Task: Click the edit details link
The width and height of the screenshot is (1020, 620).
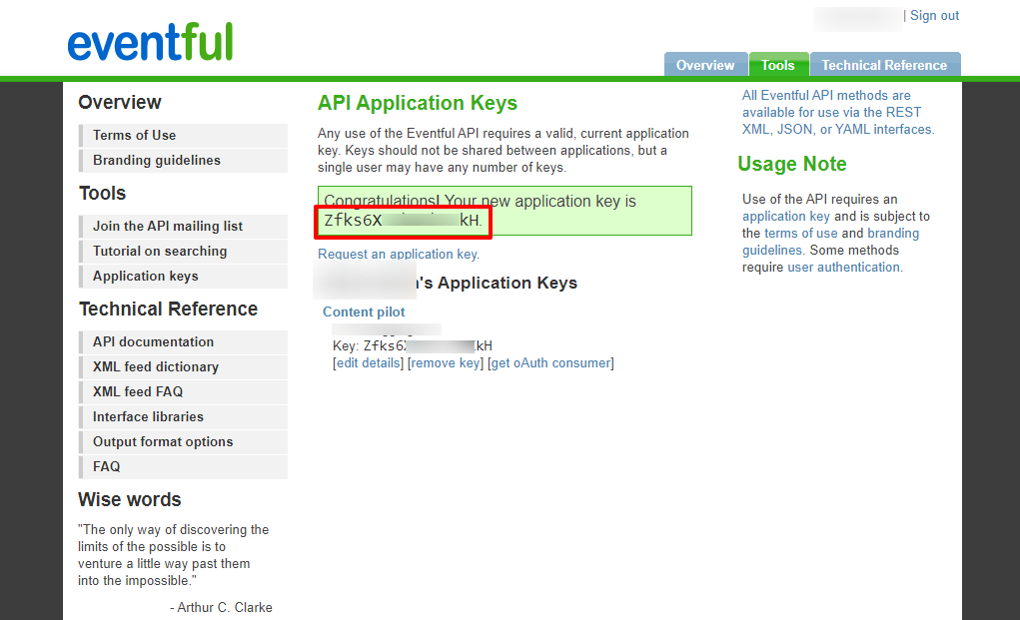Action: click(369, 363)
